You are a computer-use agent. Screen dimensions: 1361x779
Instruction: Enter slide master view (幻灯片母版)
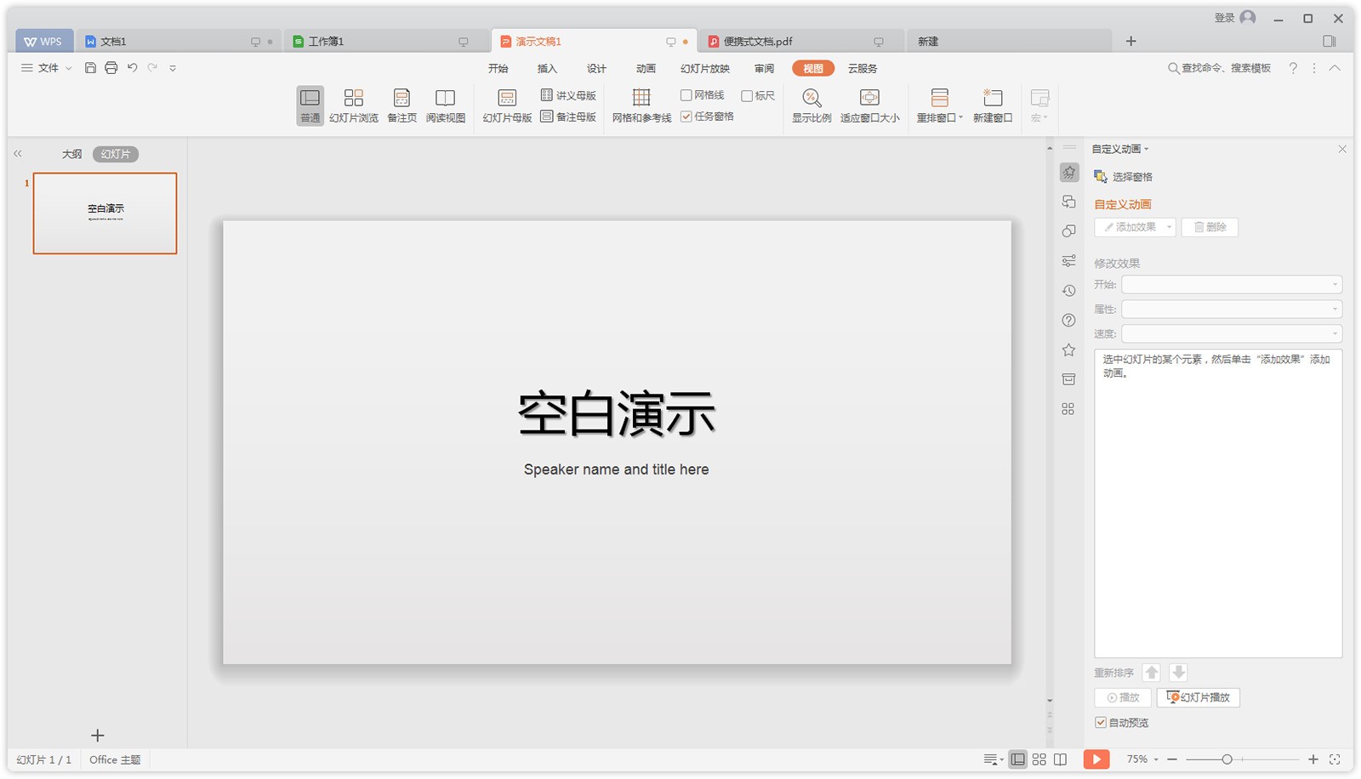pos(507,104)
